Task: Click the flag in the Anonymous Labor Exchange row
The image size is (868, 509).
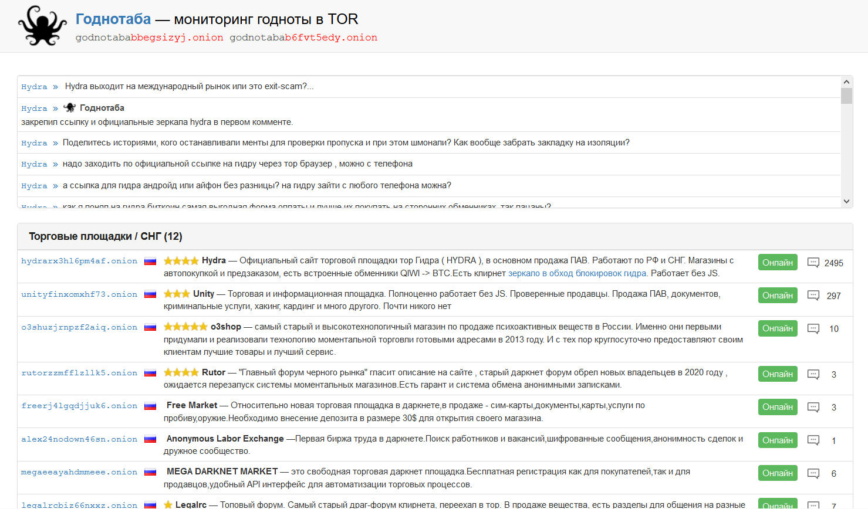Action: (150, 439)
